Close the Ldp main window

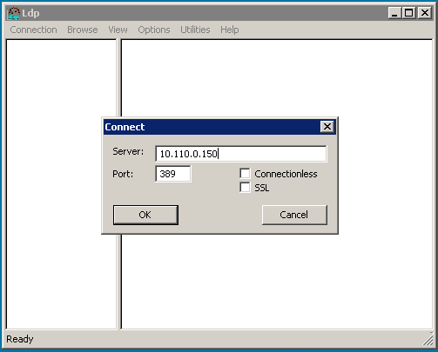coord(425,13)
